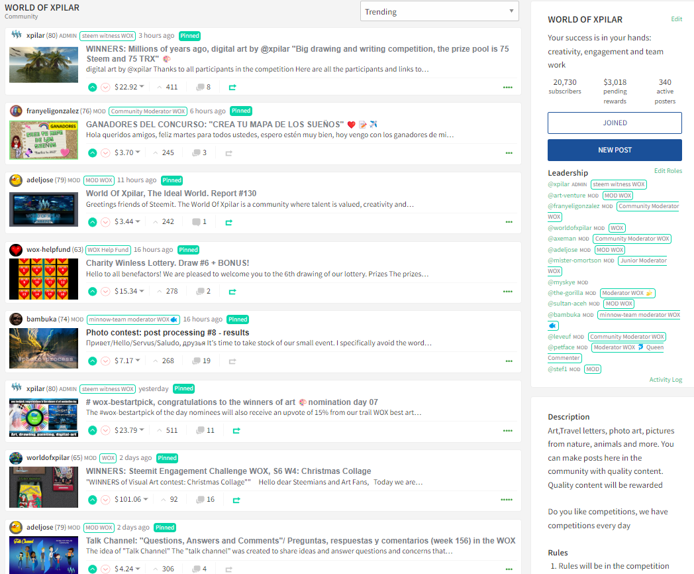The image size is (694, 574).
Task: Open Edit Roles link
Action: point(668,171)
